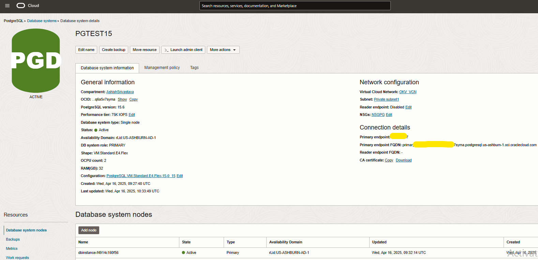Click the green Active dot in node row
The image size is (538, 260).
point(183,253)
